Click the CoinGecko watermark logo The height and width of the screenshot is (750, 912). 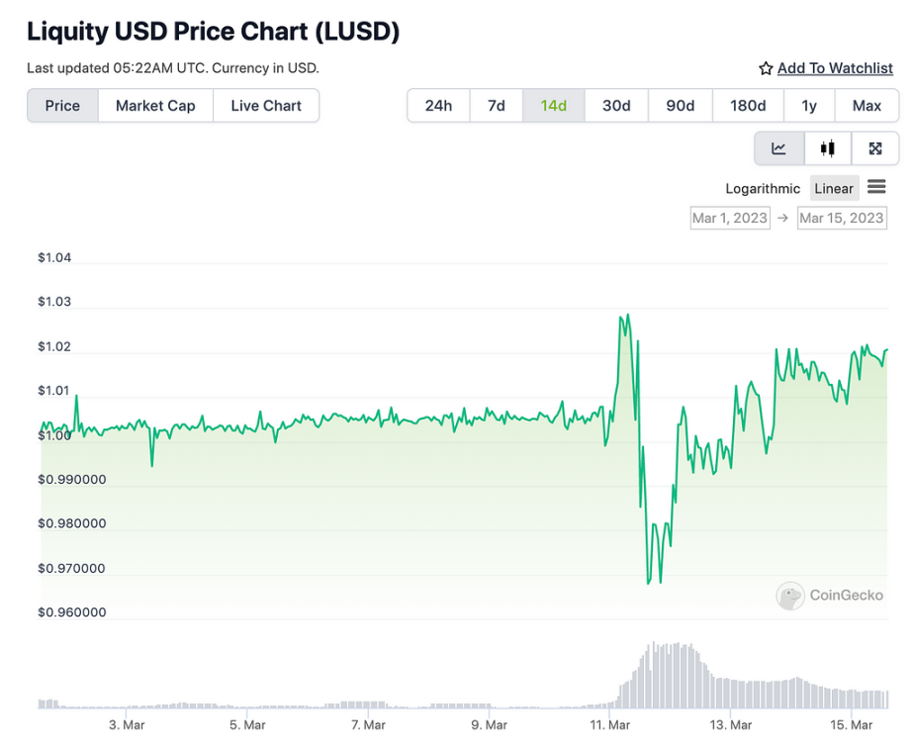[x=831, y=596]
